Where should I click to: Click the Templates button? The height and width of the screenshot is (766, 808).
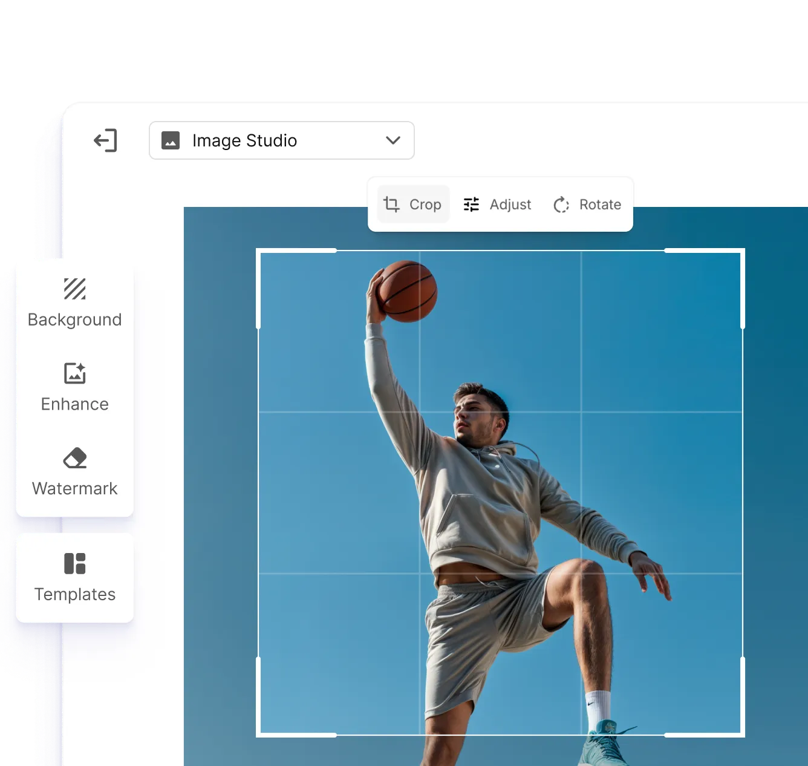click(74, 578)
